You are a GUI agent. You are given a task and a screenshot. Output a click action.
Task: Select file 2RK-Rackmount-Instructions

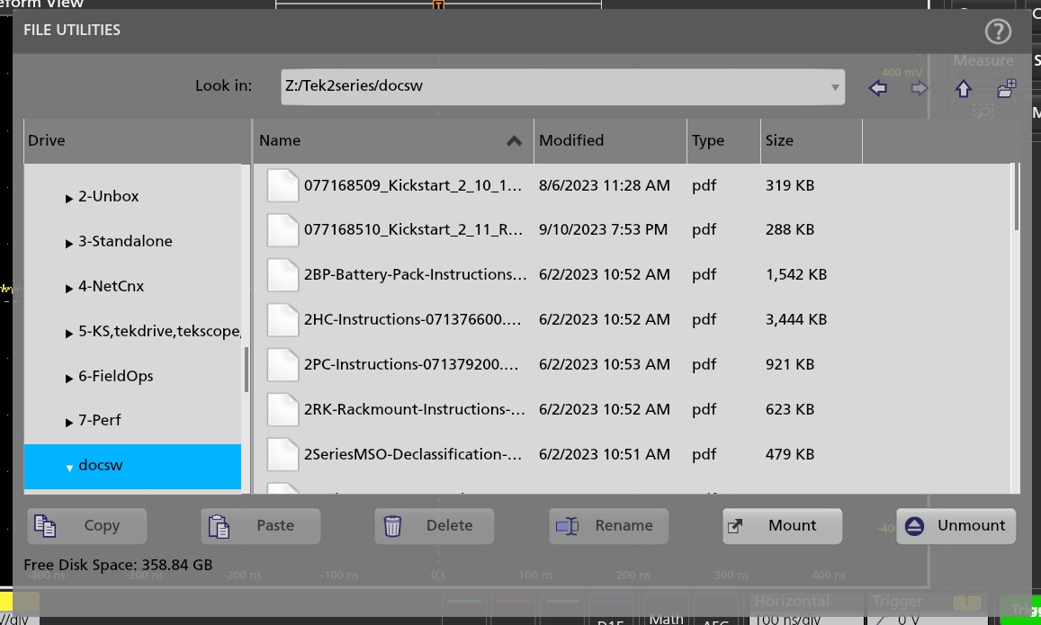[414, 409]
